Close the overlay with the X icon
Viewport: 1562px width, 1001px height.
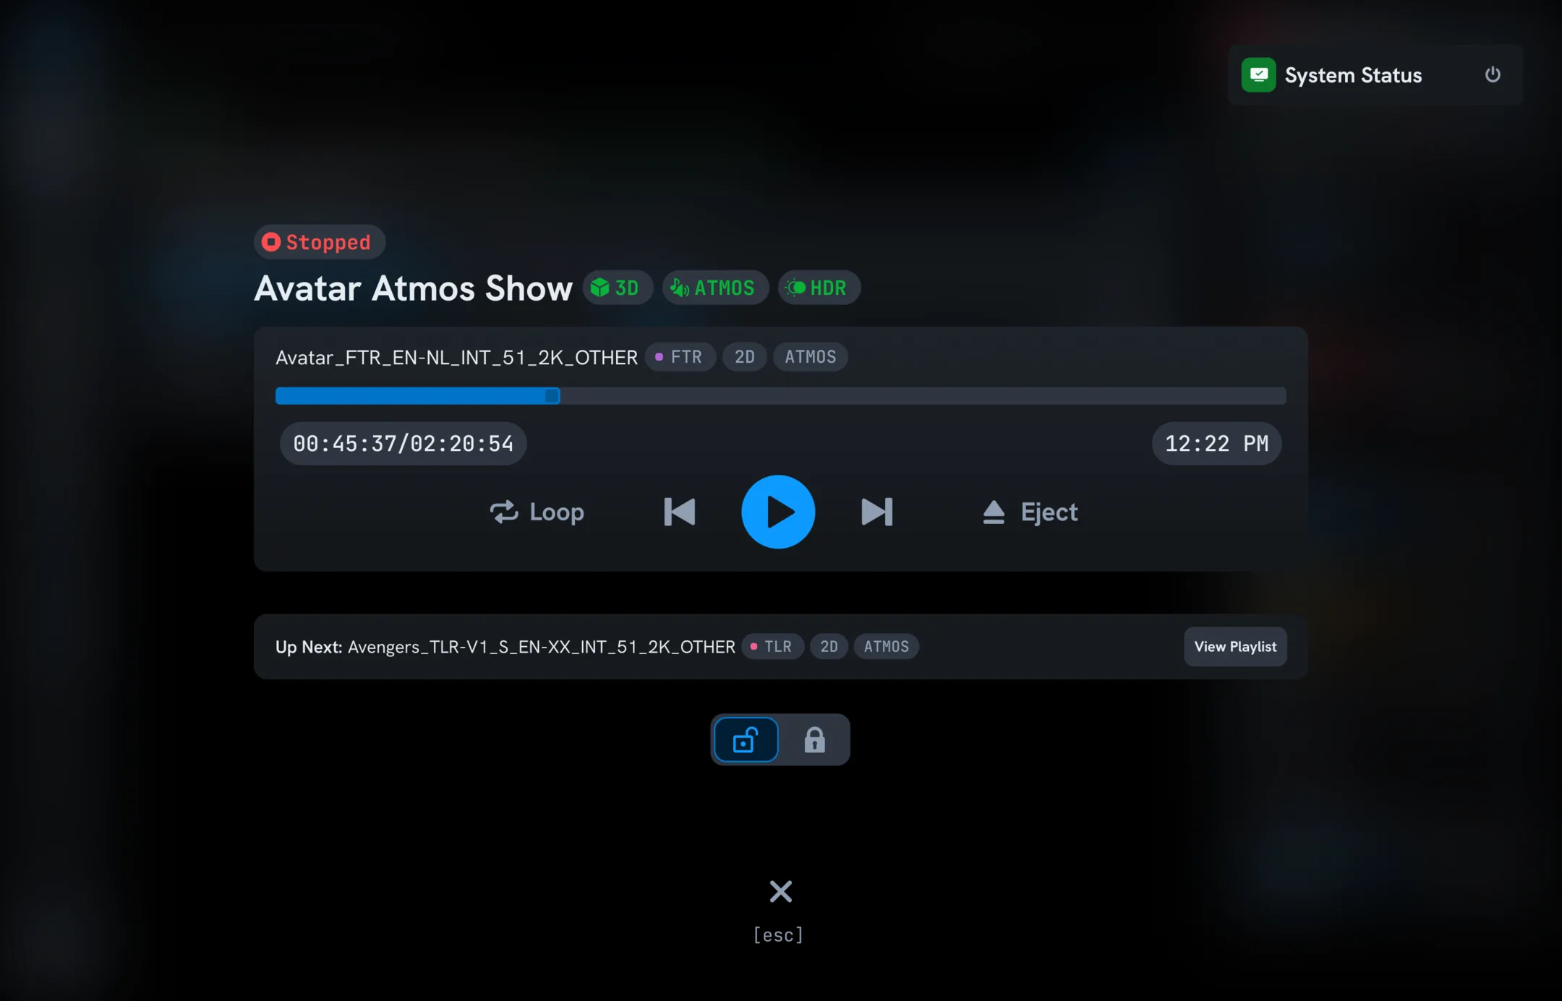(x=780, y=891)
